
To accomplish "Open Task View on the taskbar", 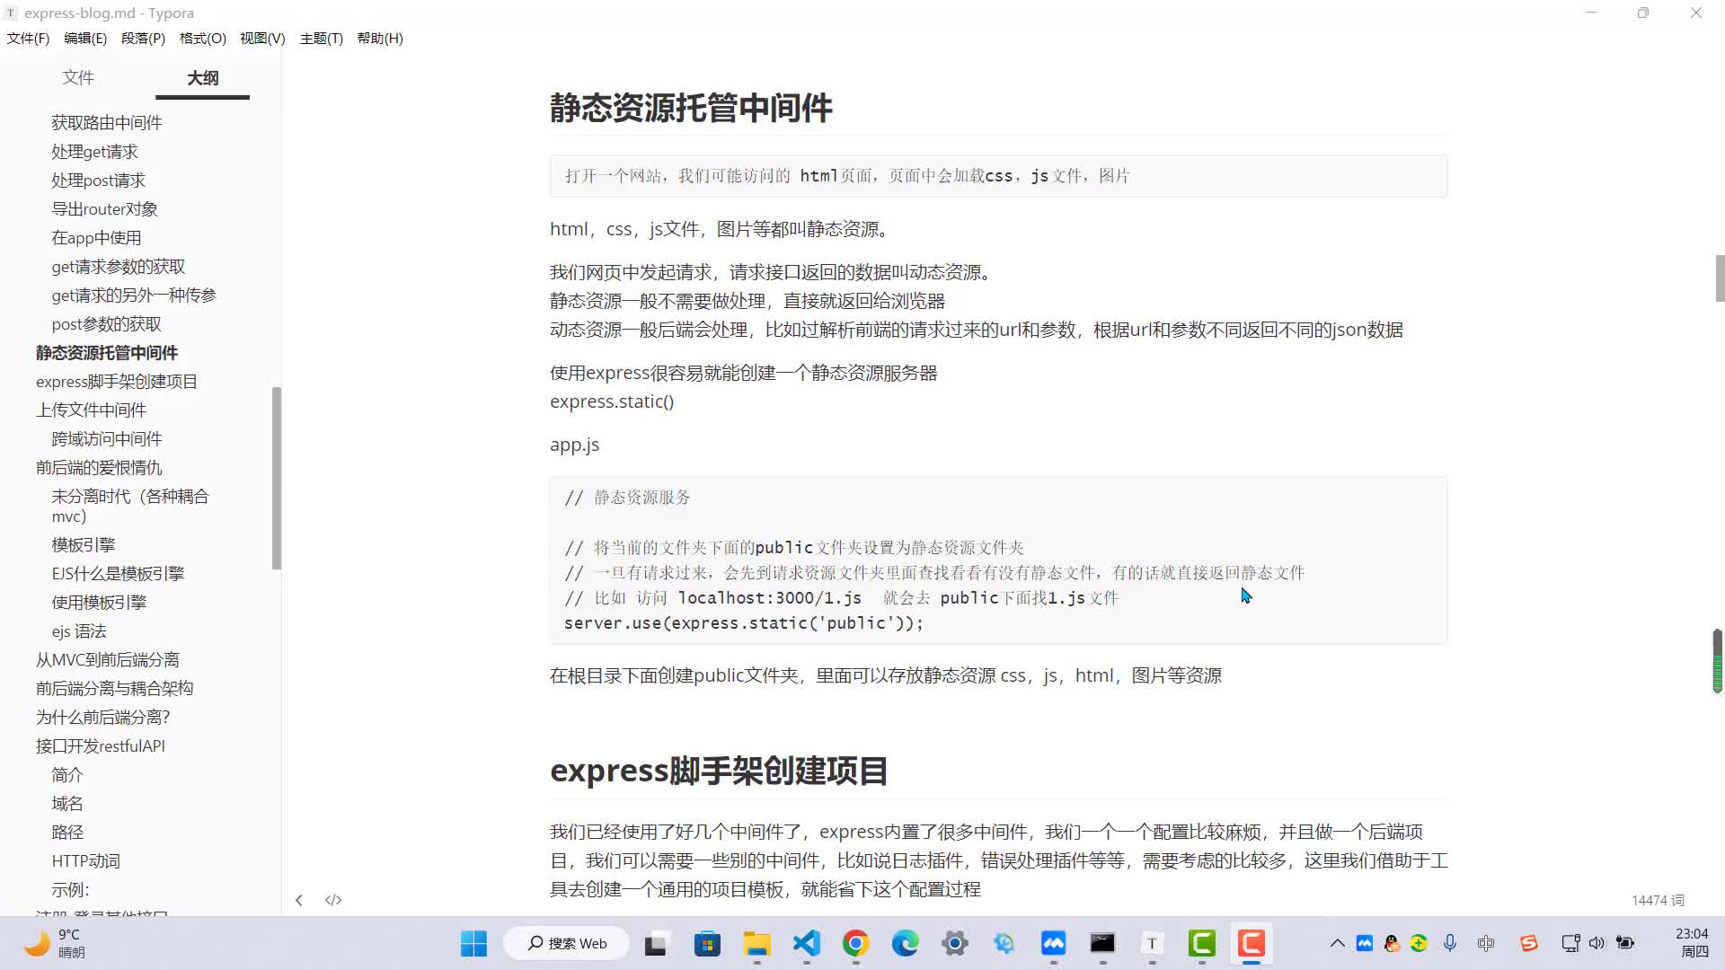I will 655,943.
